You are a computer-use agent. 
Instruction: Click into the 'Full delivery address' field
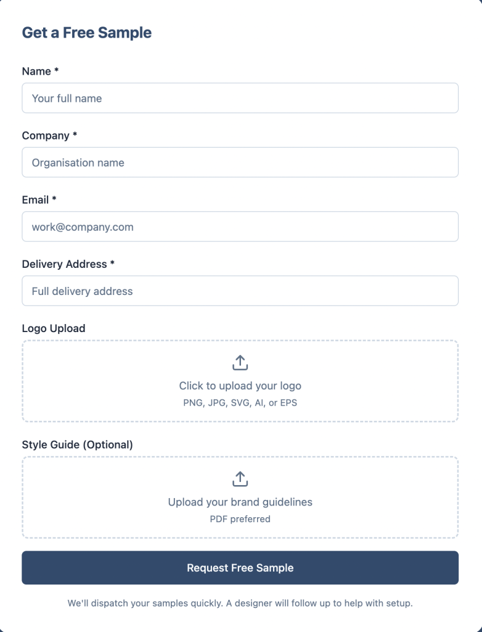coord(240,291)
